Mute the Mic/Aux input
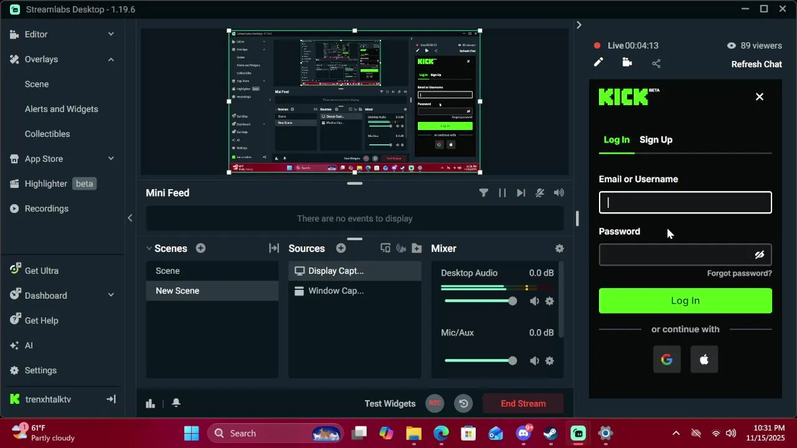The height and width of the screenshot is (448, 797). click(534, 361)
